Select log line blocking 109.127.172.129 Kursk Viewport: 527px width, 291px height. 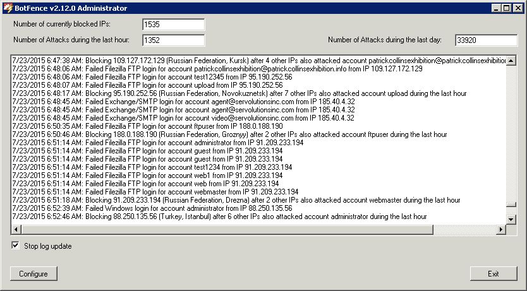(259, 61)
